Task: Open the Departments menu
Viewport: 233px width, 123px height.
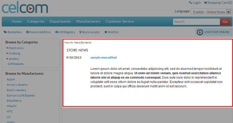Action: pyautogui.click(x=60, y=22)
